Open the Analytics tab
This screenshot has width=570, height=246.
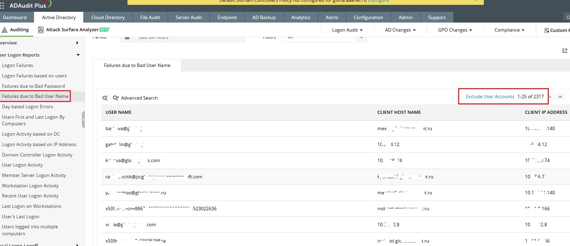301,17
